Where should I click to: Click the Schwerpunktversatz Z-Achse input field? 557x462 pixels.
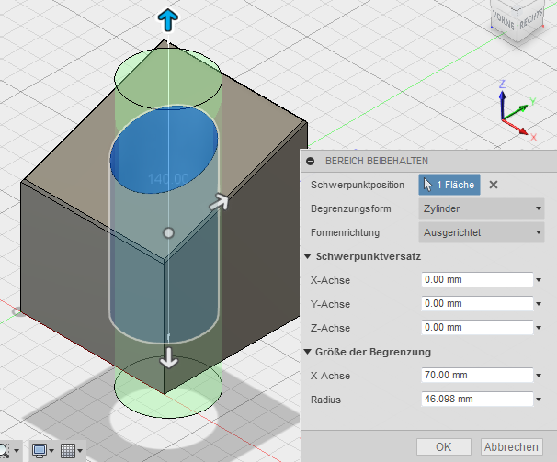[477, 327]
